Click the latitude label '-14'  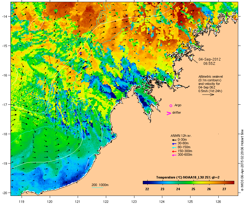4,16
